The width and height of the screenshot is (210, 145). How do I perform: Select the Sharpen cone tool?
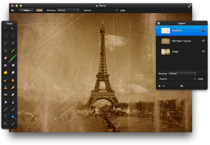[13, 102]
